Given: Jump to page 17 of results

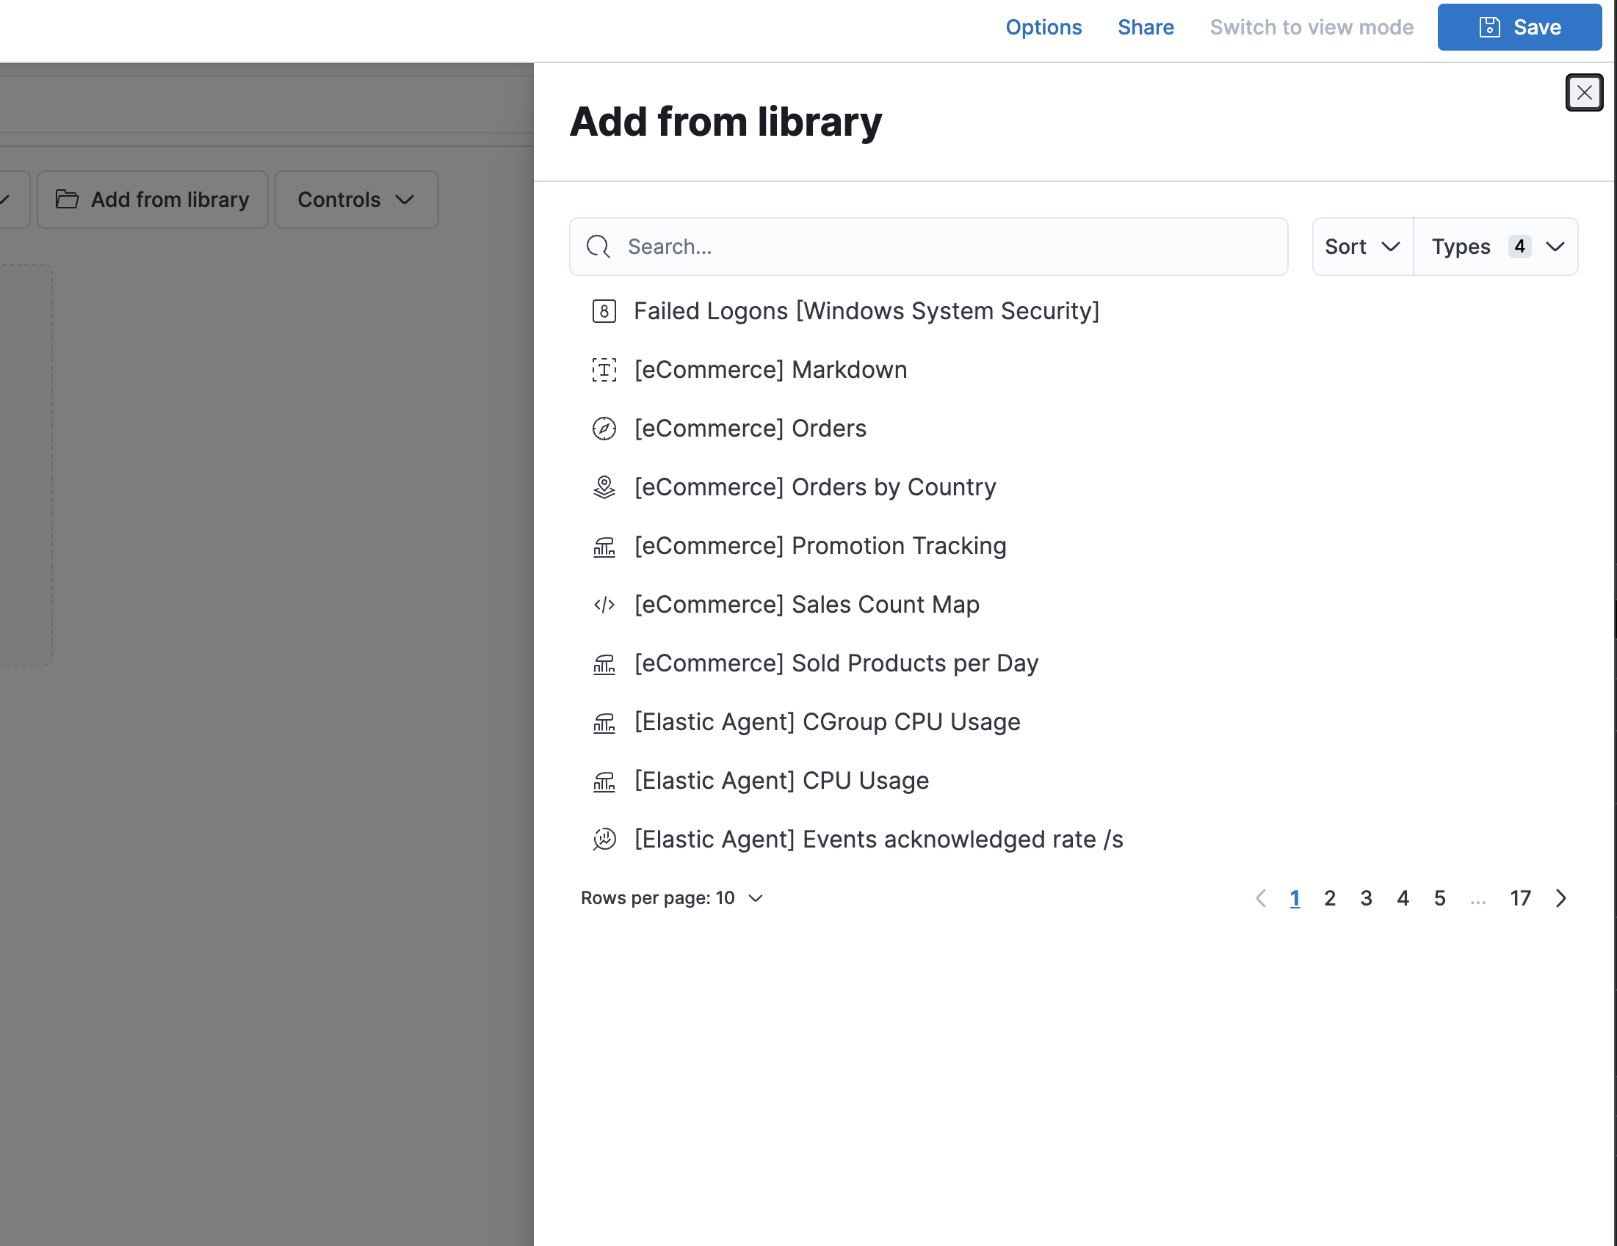Looking at the screenshot, I should click(1521, 897).
